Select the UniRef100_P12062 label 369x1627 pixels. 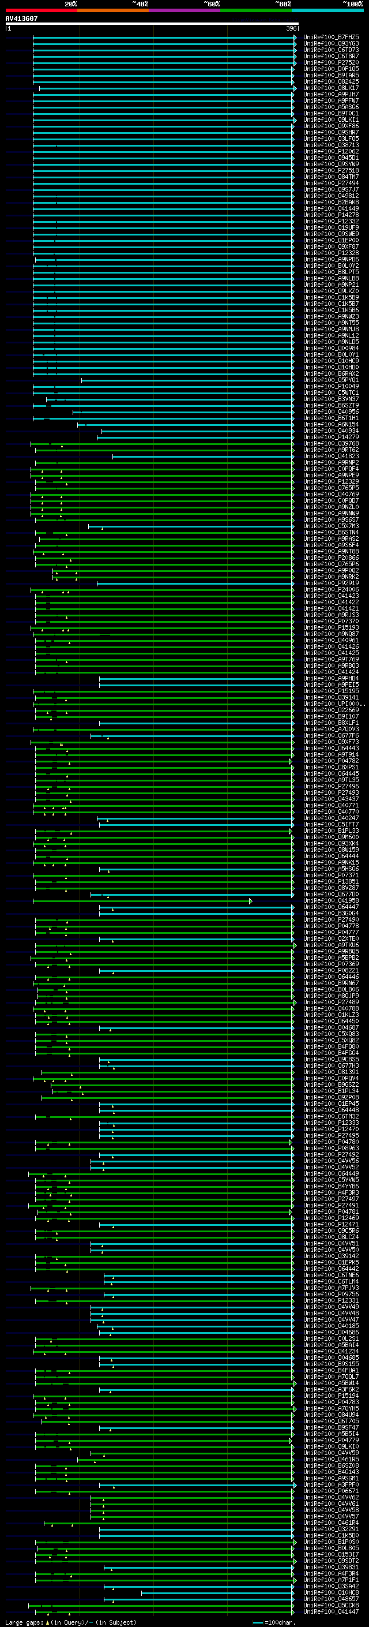(331, 152)
